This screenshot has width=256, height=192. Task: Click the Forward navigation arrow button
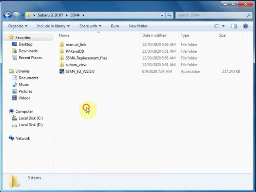(x=16, y=15)
